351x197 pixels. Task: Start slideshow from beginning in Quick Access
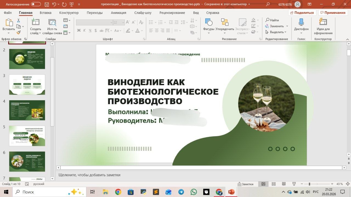(x=72, y=4)
